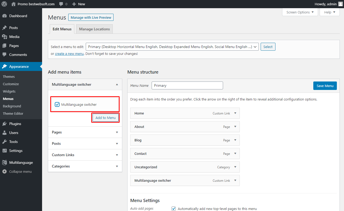The image size is (344, 211).
Task: Click the Appearance paintbrush icon
Action: (x=4, y=66)
